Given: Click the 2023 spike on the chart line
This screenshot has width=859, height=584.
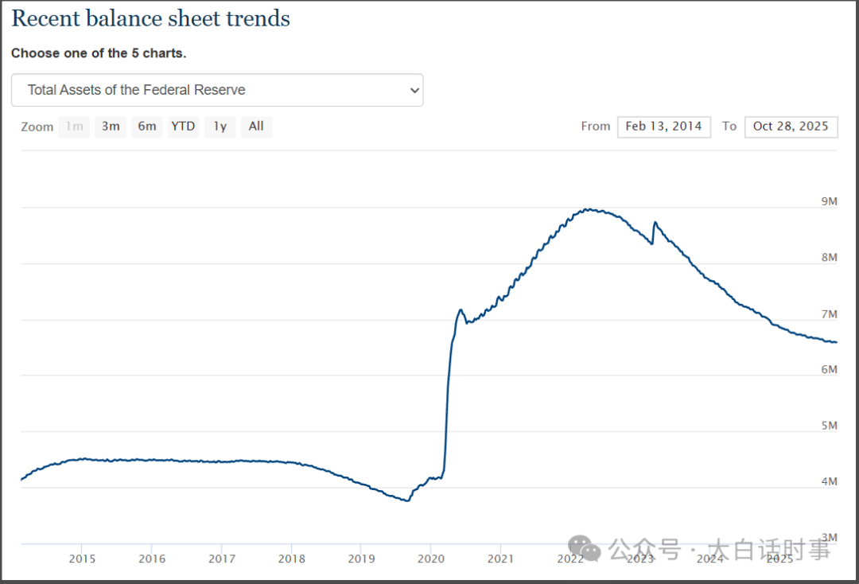Looking at the screenshot, I should tap(655, 223).
